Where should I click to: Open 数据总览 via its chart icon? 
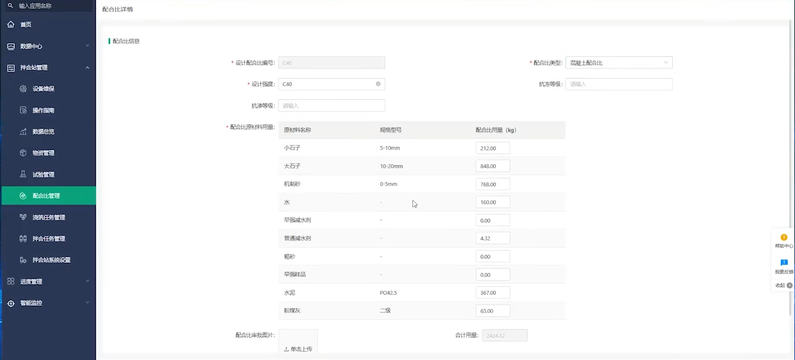point(23,132)
